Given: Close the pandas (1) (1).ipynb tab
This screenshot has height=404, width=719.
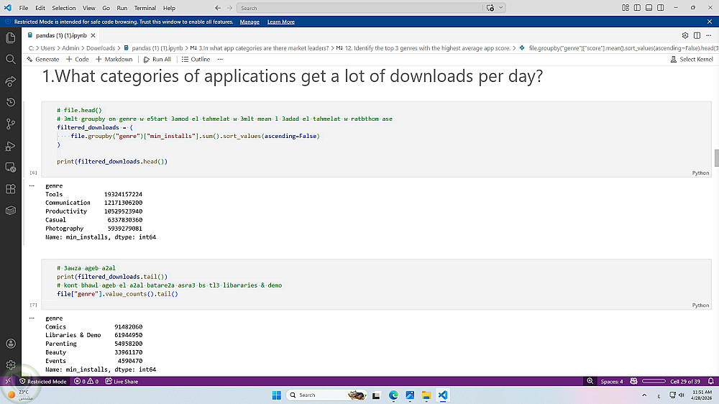Looking at the screenshot, I should pos(93,35).
